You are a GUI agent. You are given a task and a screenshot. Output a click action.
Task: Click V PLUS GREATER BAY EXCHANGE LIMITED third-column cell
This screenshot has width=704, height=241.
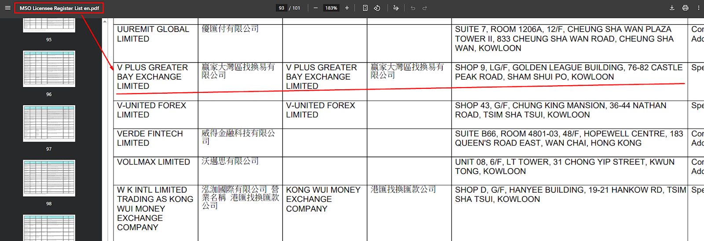point(325,81)
